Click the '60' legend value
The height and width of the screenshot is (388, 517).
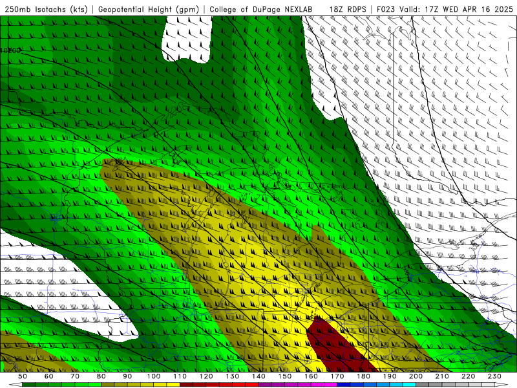pos(49,376)
